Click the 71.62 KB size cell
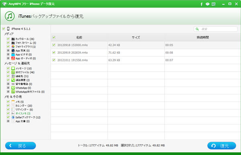 point(114,52)
